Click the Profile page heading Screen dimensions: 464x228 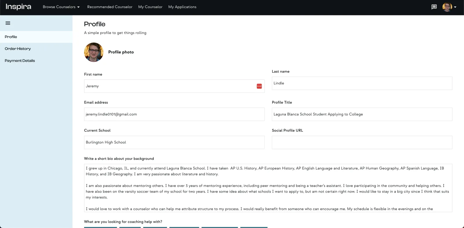(95, 24)
